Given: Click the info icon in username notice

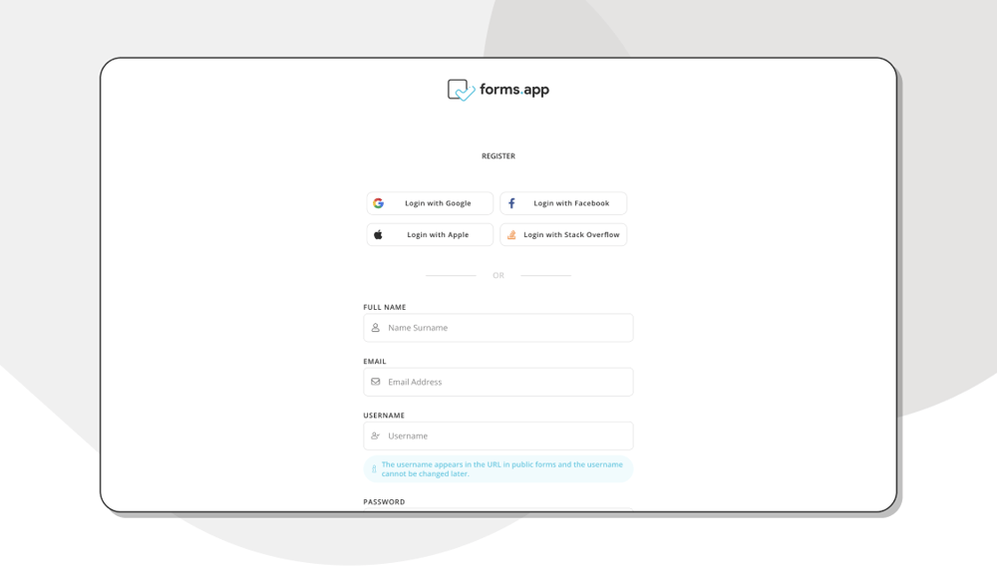Looking at the screenshot, I should click(x=374, y=469).
